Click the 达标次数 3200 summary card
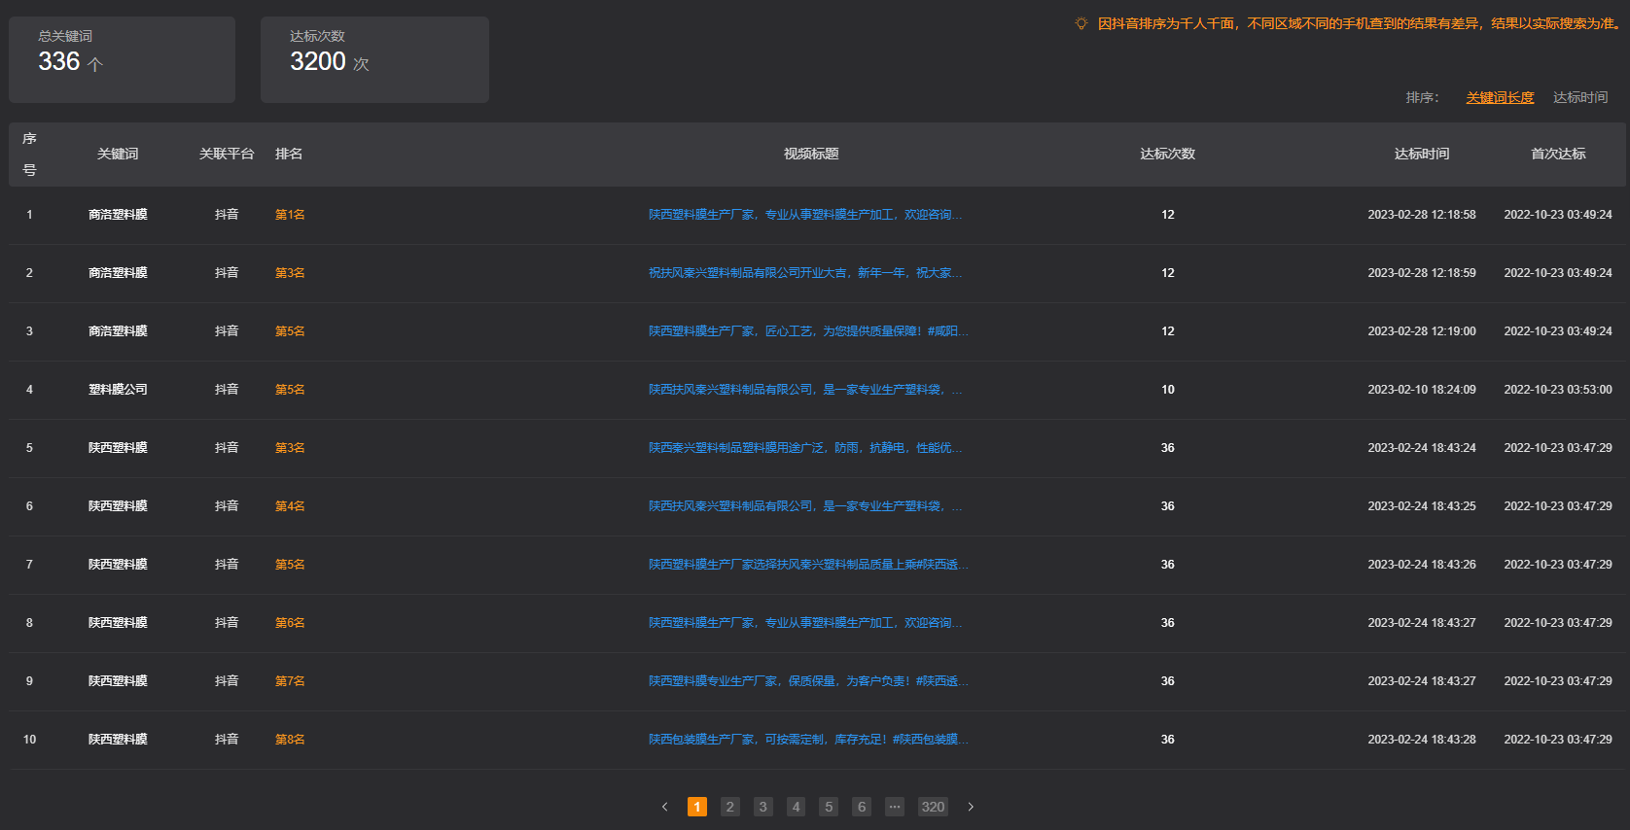1630x830 pixels. point(374,59)
